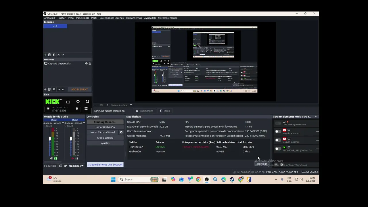
Task: Open StreamElements Live Support
Action: (x=105, y=164)
